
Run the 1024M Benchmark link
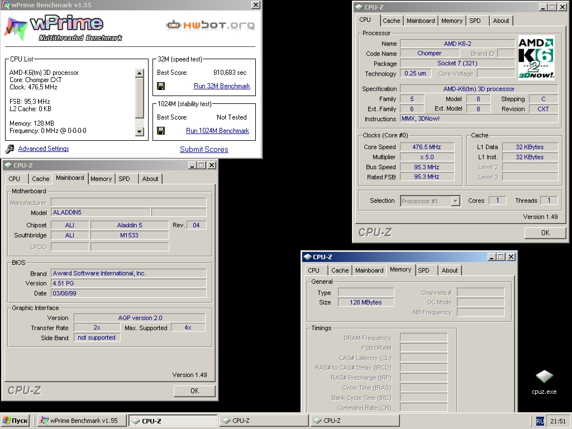click(217, 131)
